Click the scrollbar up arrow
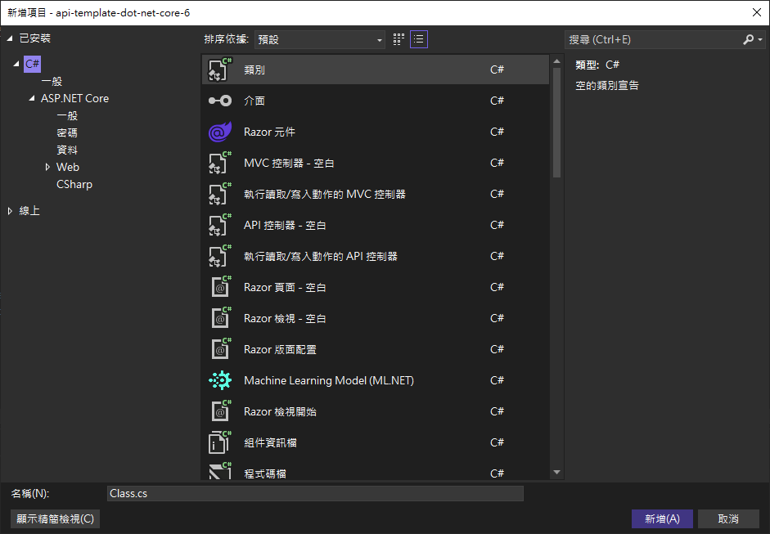770x534 pixels. pyautogui.click(x=556, y=61)
